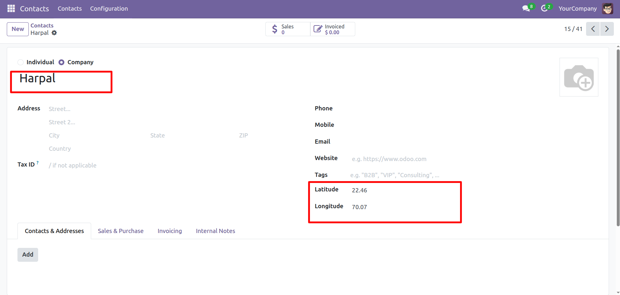The image size is (620, 295).
Task: Click the Invoiced pencil icon
Action: point(318,29)
